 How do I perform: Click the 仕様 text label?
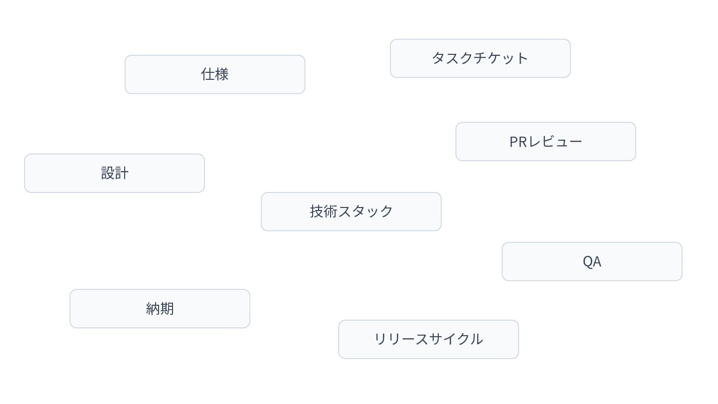(x=215, y=74)
